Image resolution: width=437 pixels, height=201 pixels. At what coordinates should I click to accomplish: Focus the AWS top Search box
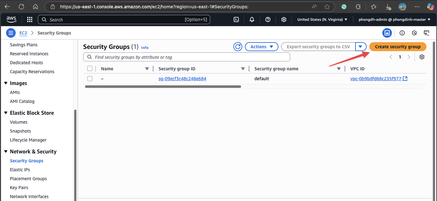124,20
